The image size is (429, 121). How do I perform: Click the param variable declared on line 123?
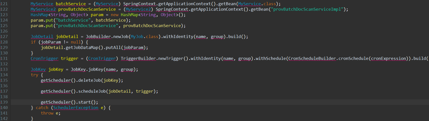97,15
